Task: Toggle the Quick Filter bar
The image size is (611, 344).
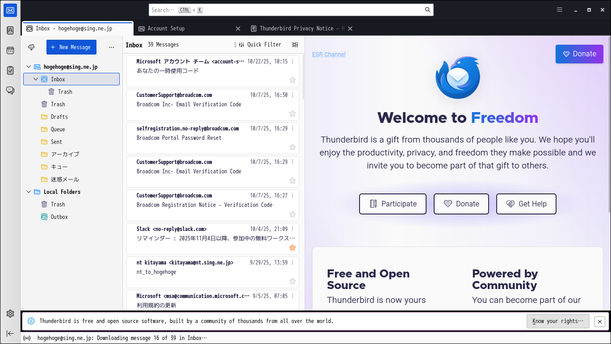Action: pyautogui.click(x=260, y=45)
